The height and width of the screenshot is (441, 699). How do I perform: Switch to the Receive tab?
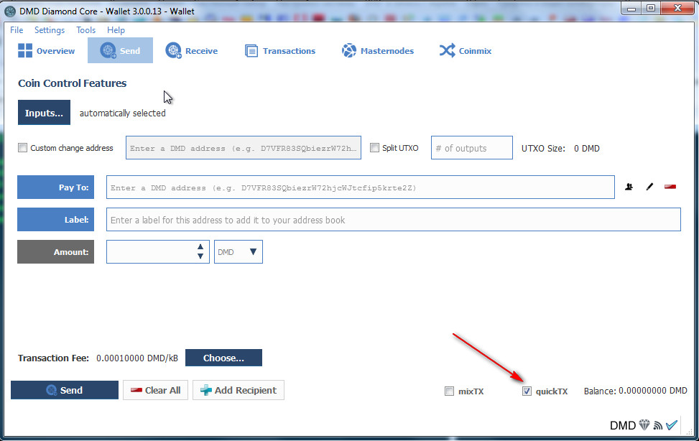[x=192, y=51]
